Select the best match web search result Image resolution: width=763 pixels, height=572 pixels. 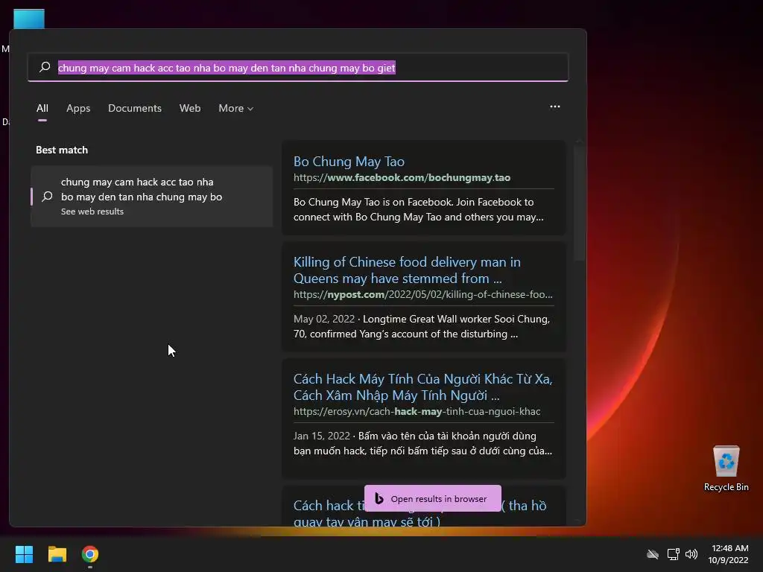click(152, 197)
